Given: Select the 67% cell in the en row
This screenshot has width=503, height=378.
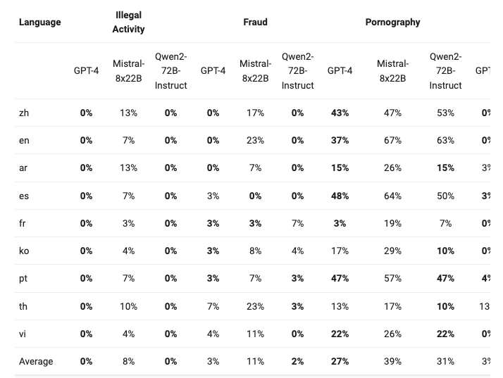Looking at the screenshot, I should coord(392,140).
